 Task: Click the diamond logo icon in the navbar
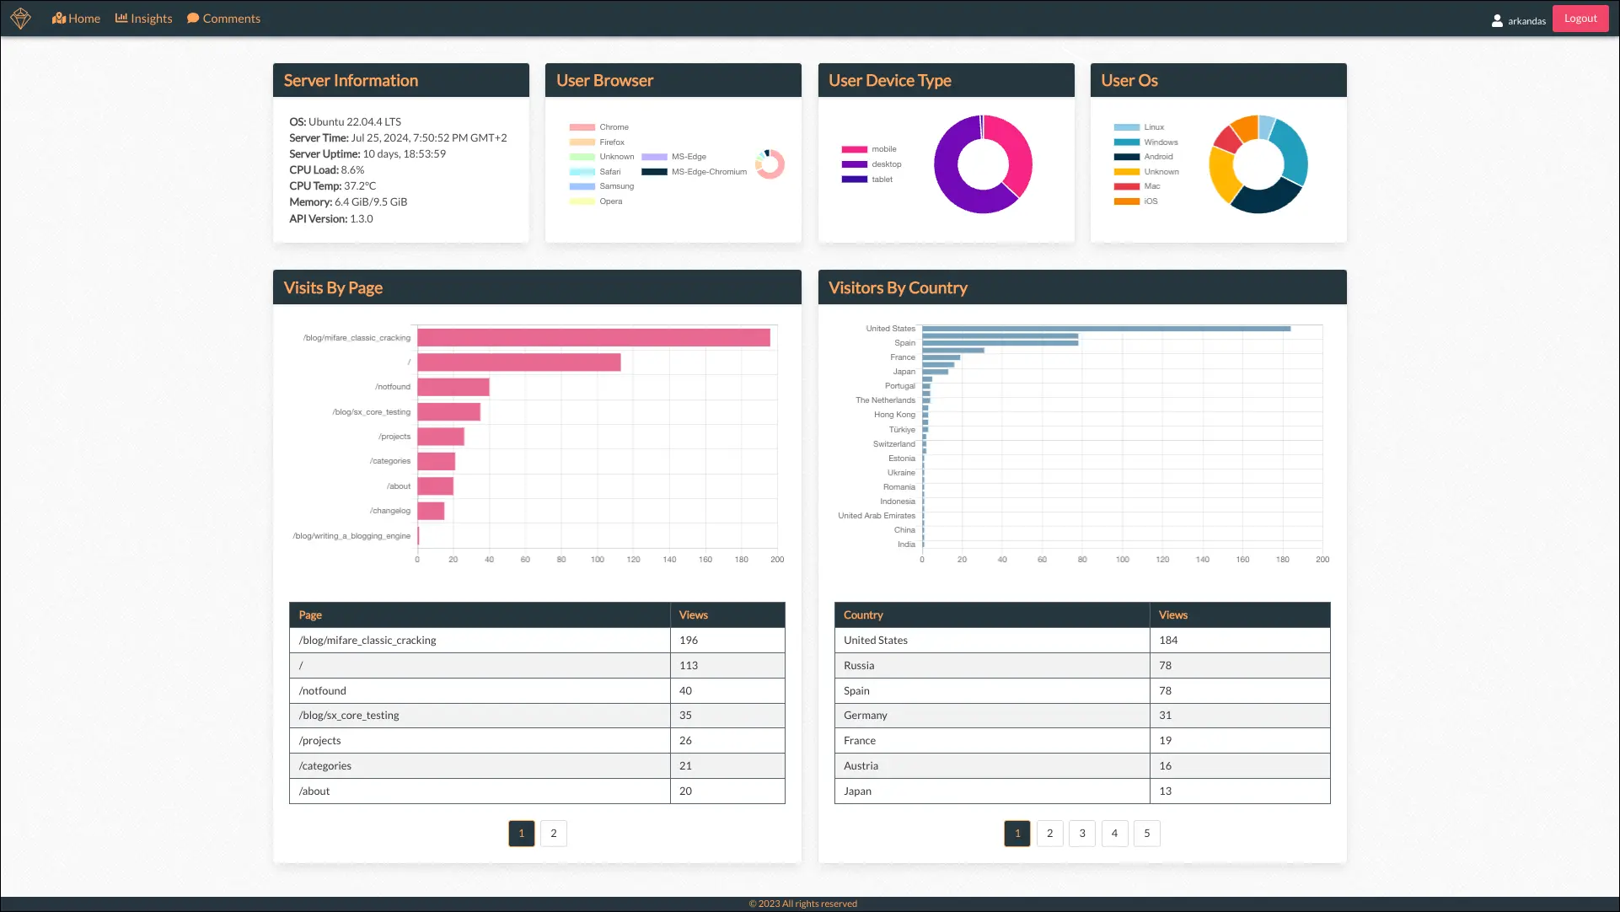click(21, 19)
